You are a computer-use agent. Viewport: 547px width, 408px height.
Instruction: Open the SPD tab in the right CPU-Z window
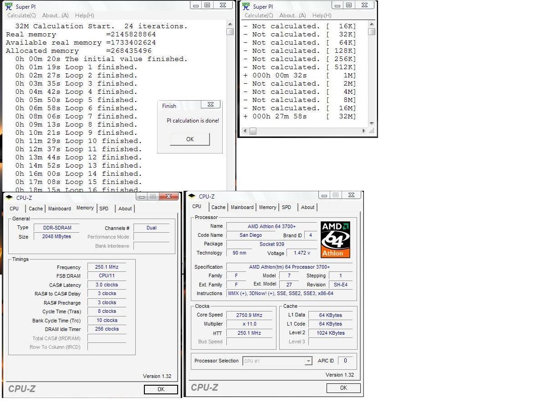coord(286,207)
